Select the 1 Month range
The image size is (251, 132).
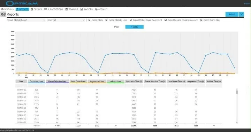pyautogui.click(x=135, y=27)
